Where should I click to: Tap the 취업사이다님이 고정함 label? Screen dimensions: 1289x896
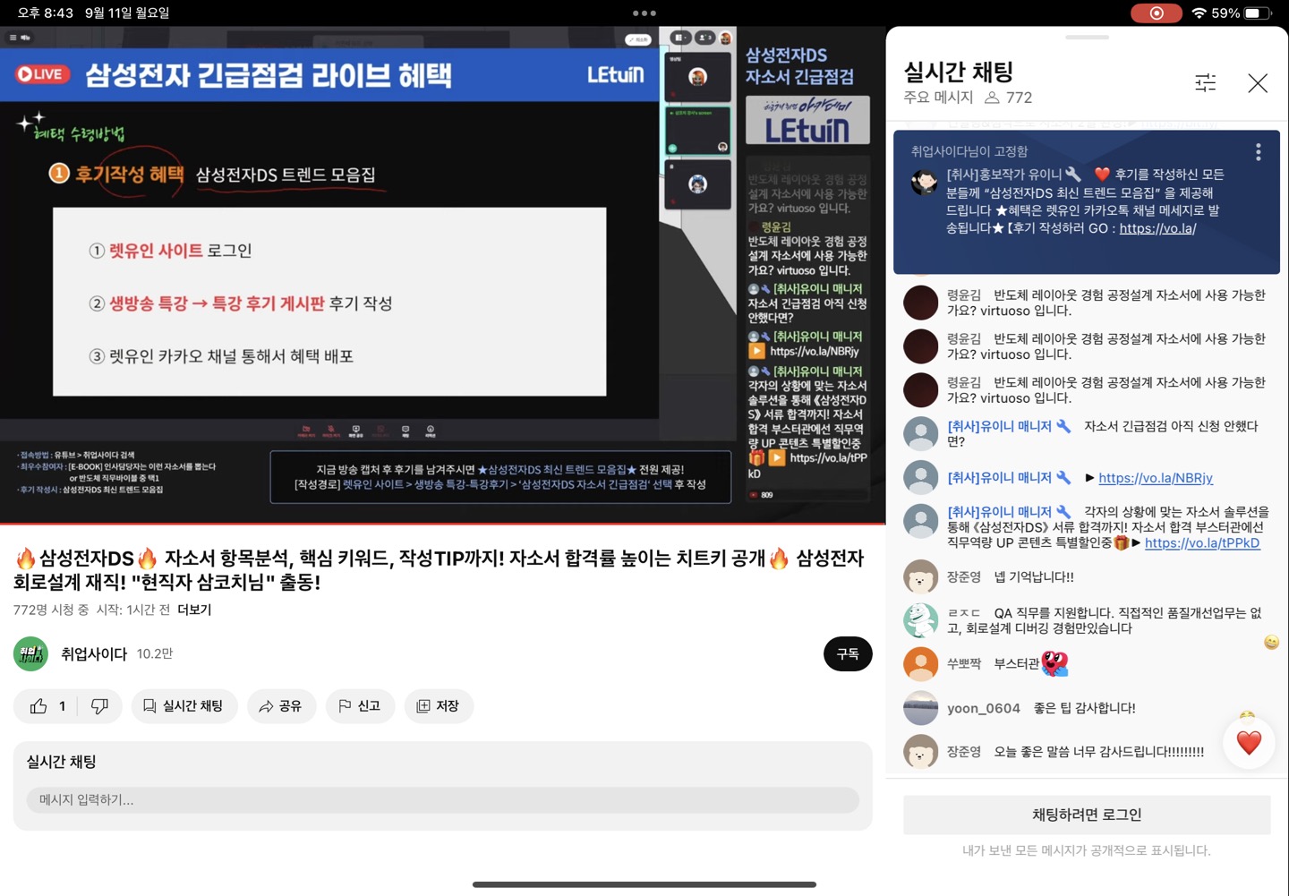(969, 151)
